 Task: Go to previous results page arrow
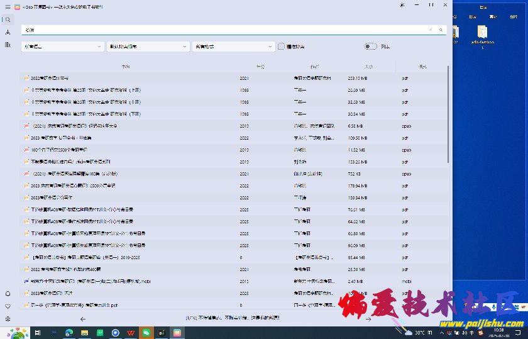[83, 319]
